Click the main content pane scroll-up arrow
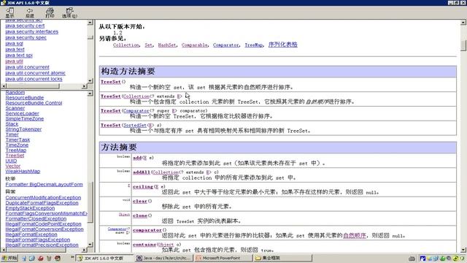The height and width of the screenshot is (263, 467). [463, 23]
